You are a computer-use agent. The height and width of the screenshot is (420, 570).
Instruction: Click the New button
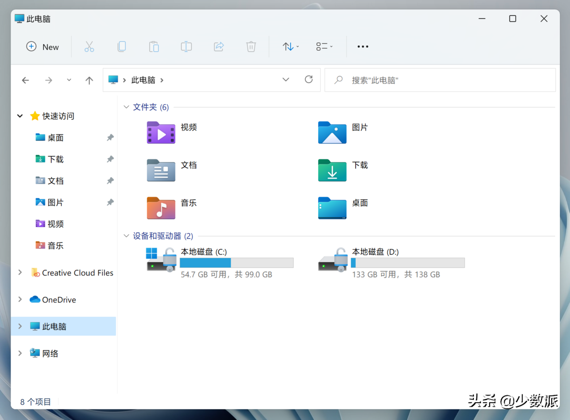[x=43, y=46]
